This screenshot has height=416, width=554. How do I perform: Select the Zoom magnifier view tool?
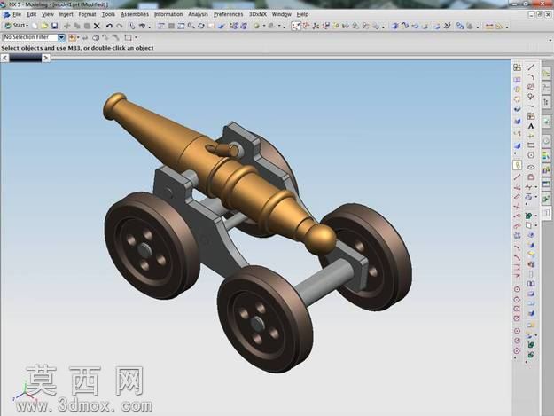(x=191, y=26)
